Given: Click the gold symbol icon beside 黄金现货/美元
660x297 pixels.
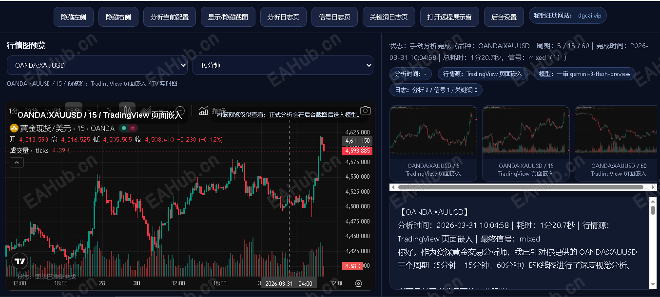Looking at the screenshot, I should (14, 129).
